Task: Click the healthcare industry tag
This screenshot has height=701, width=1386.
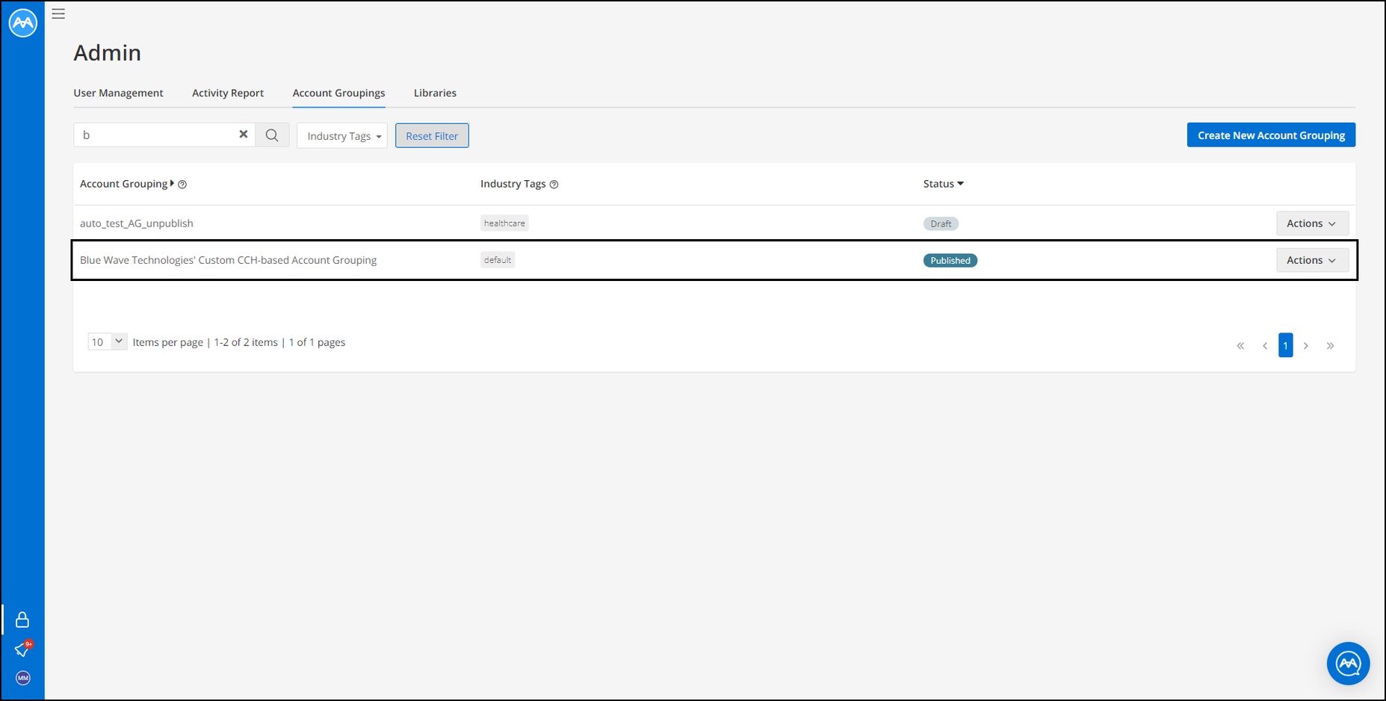Action: [504, 223]
